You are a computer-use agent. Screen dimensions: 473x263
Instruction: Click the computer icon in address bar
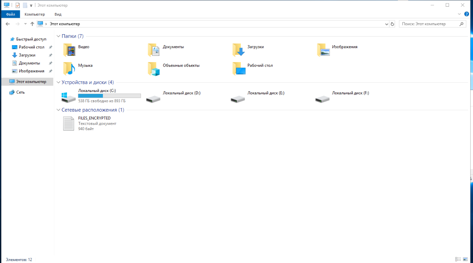pyautogui.click(x=40, y=24)
